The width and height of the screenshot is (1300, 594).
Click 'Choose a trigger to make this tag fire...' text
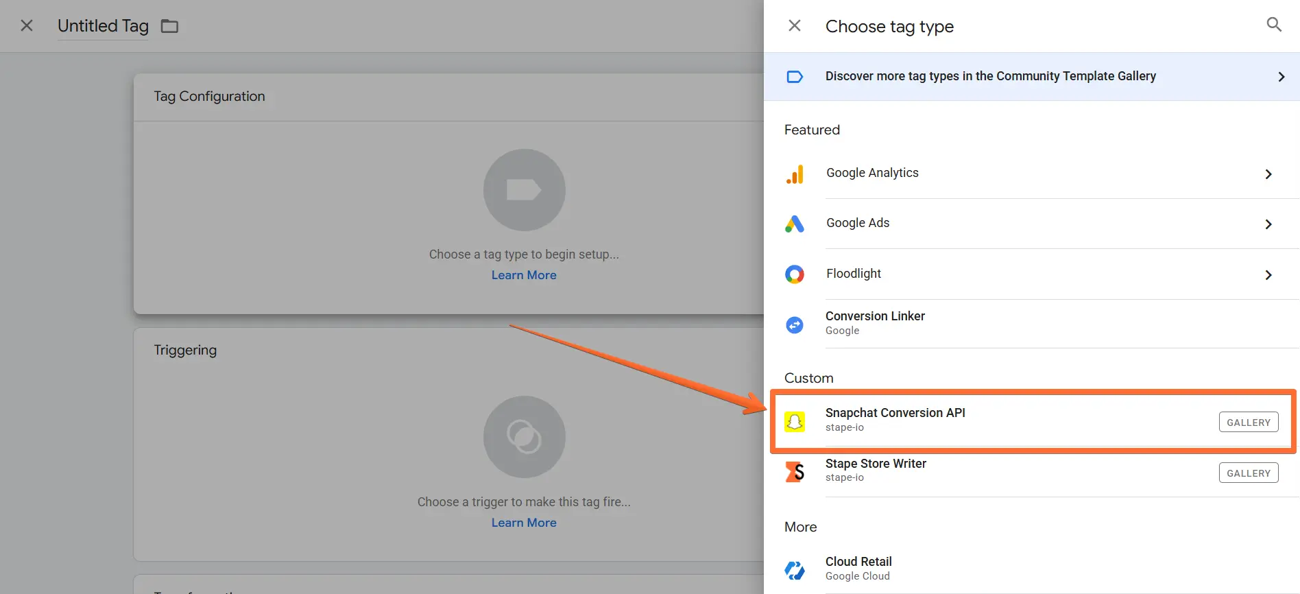point(524,502)
